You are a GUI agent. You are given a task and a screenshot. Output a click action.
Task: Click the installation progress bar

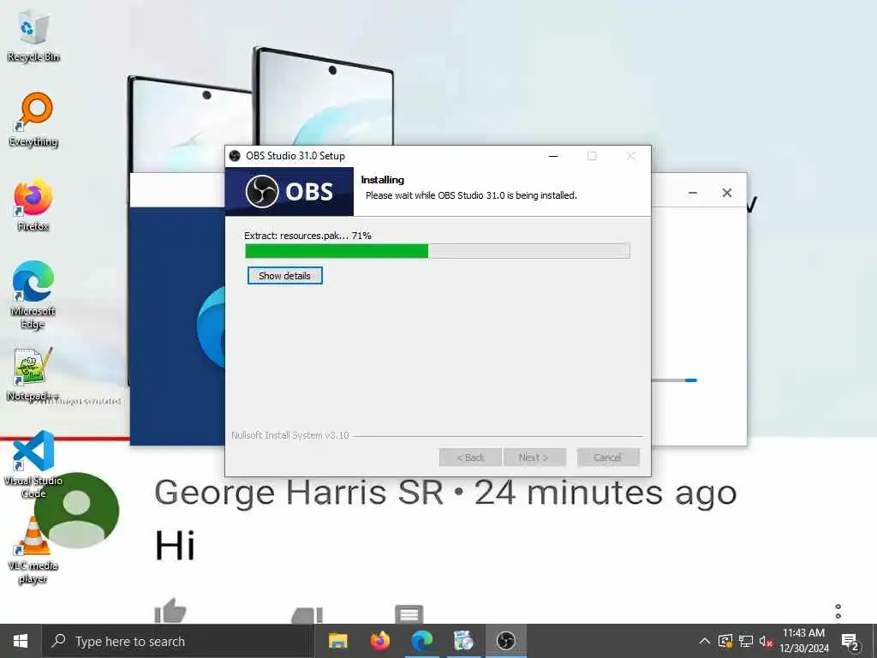pos(438,251)
